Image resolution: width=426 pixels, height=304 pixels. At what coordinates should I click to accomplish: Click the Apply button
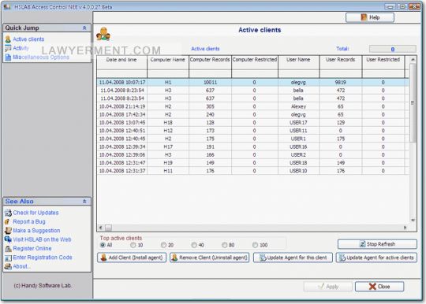[x=327, y=287]
